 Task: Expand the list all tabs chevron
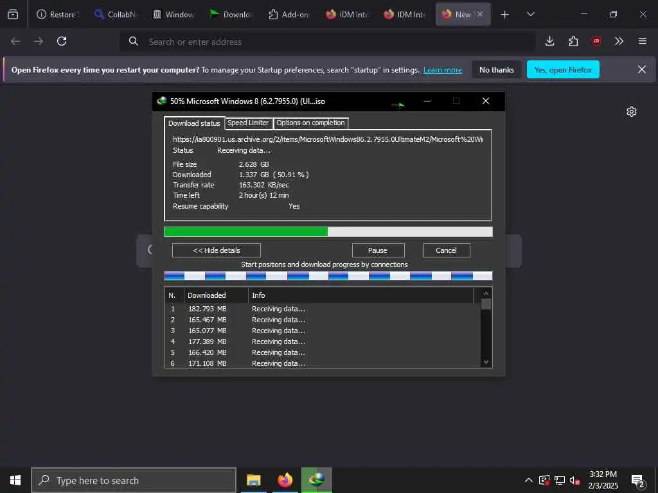[530, 14]
